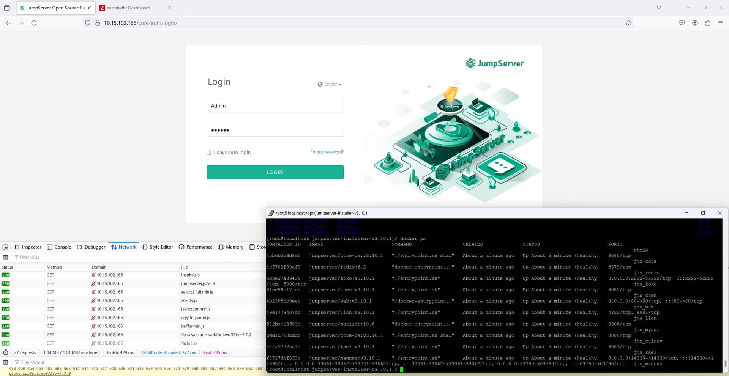Select the select2.full.min.js request row
This screenshot has height=376, width=729.
coord(133,292)
